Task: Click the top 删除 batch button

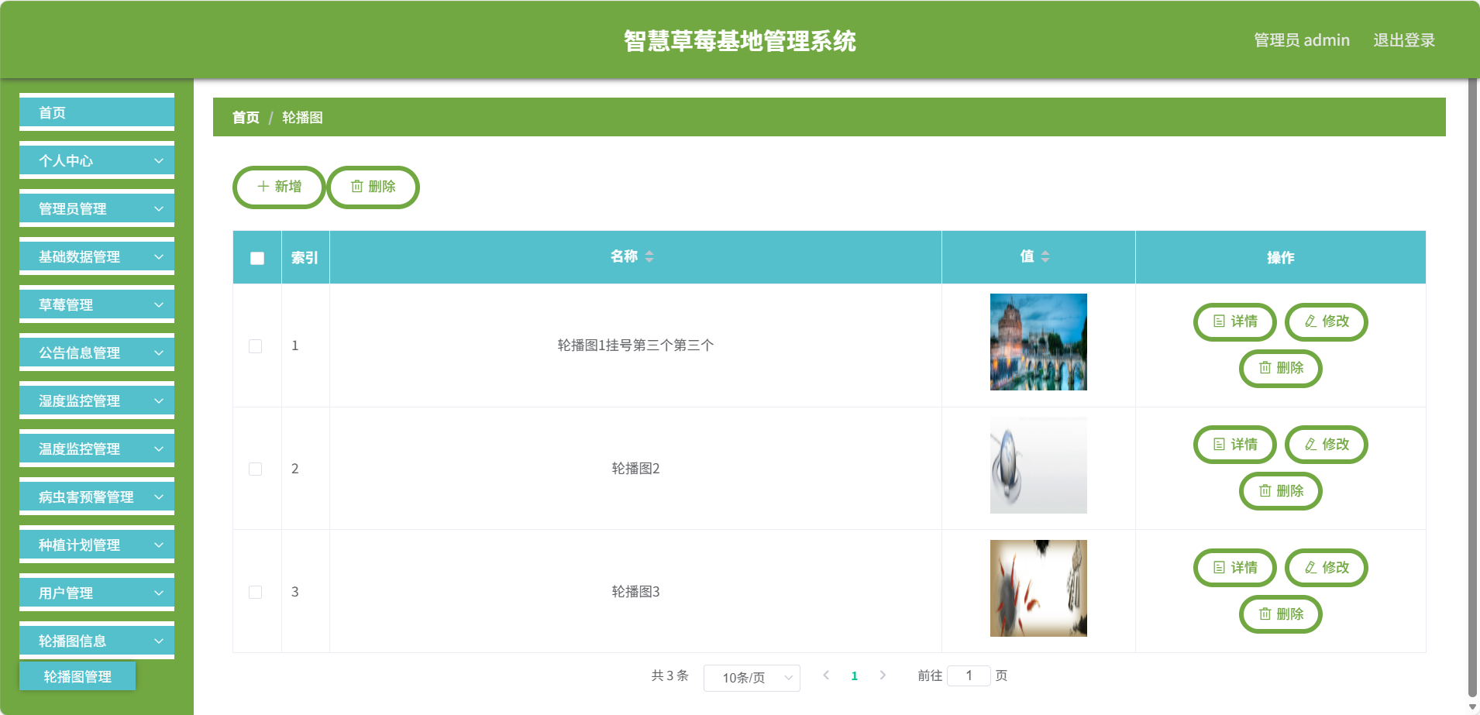Action: (373, 187)
